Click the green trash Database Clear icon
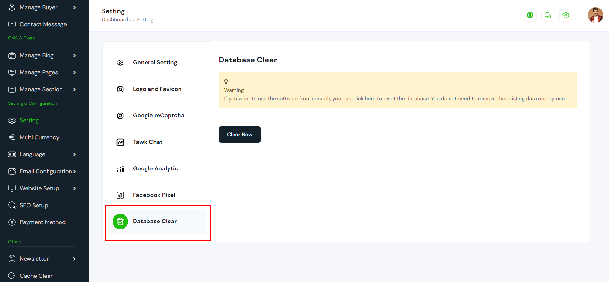Viewport: 609px width, 282px height. click(x=120, y=222)
